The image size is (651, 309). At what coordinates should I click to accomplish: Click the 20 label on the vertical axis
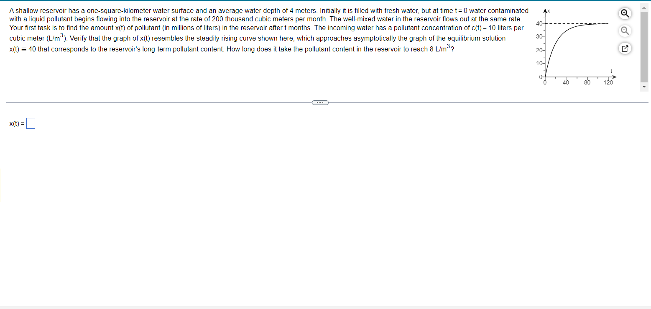pyautogui.click(x=539, y=50)
